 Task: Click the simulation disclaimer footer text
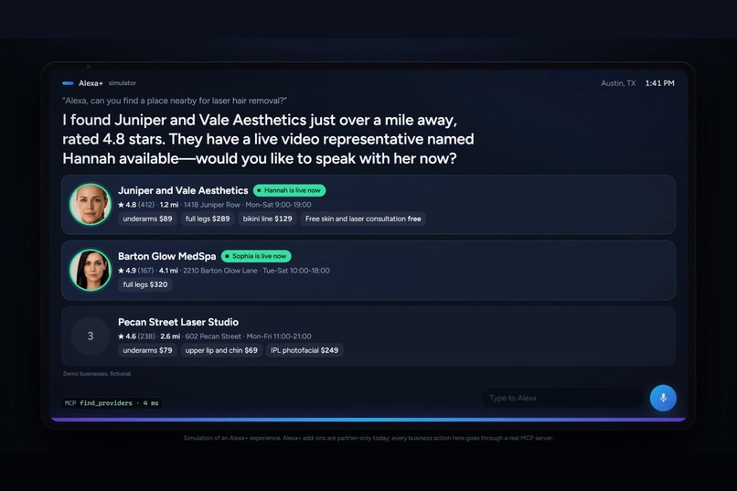(x=368, y=438)
